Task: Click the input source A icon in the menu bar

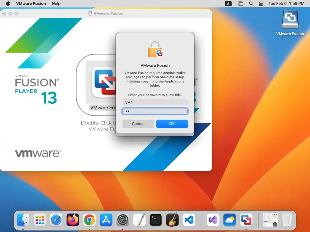Action: pyautogui.click(x=228, y=4)
